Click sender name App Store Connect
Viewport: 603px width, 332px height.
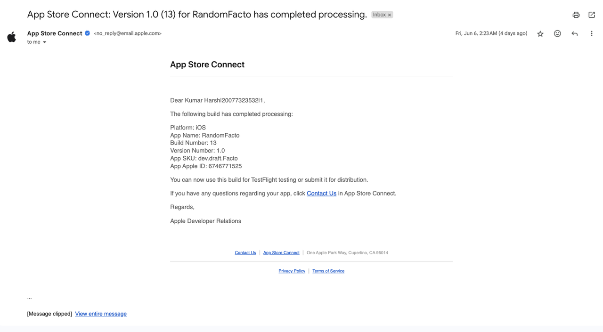[x=55, y=33]
